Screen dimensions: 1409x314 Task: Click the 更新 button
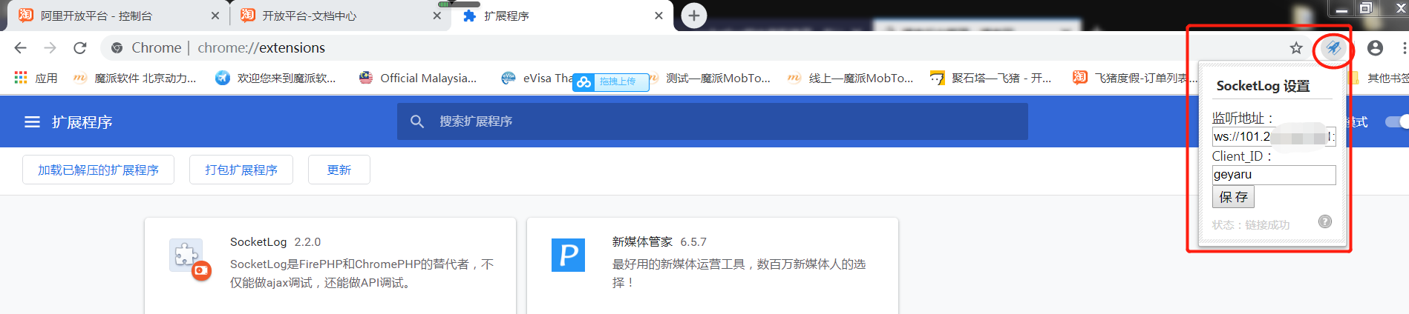(x=339, y=170)
